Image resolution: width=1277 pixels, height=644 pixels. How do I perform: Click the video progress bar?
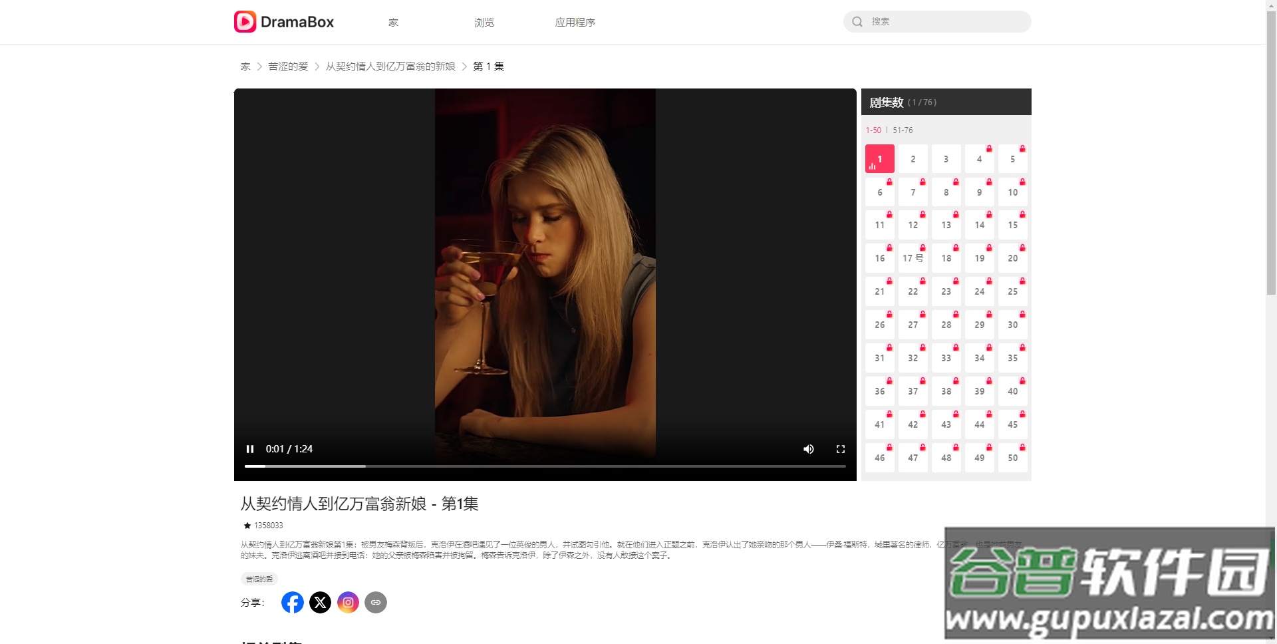(x=545, y=466)
